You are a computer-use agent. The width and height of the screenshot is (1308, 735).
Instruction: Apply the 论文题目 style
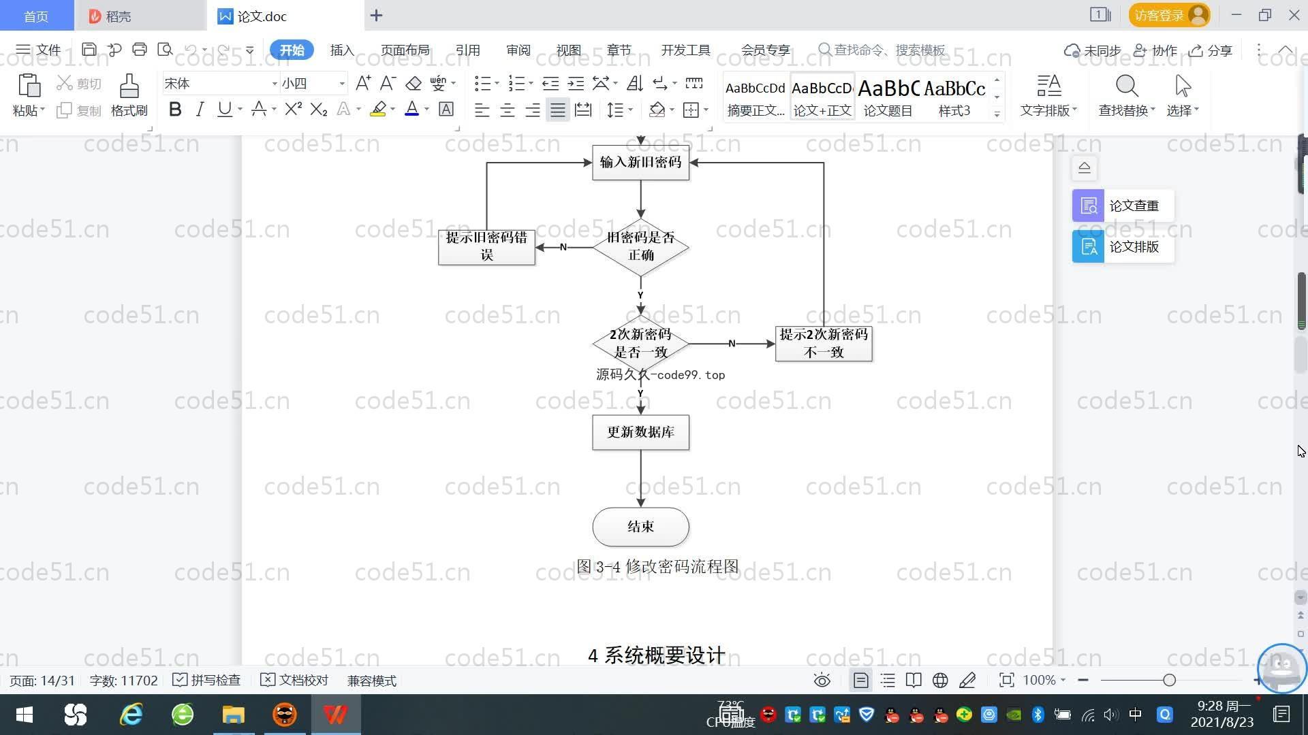point(888,97)
